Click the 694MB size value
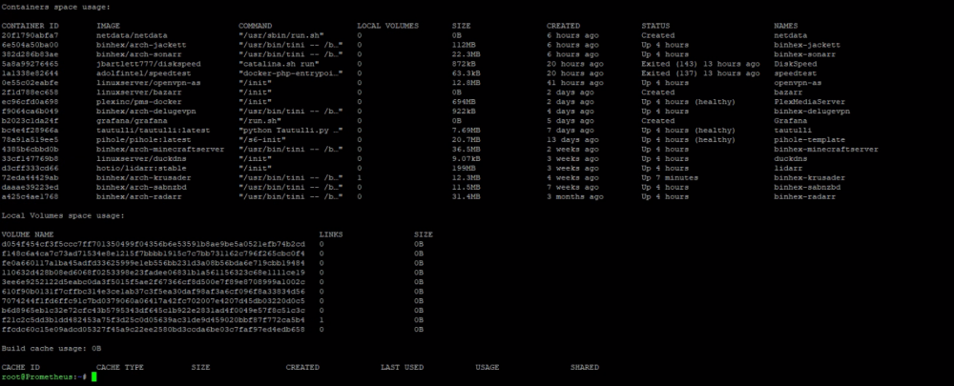Screen dimensions: 954x386 coord(464,102)
